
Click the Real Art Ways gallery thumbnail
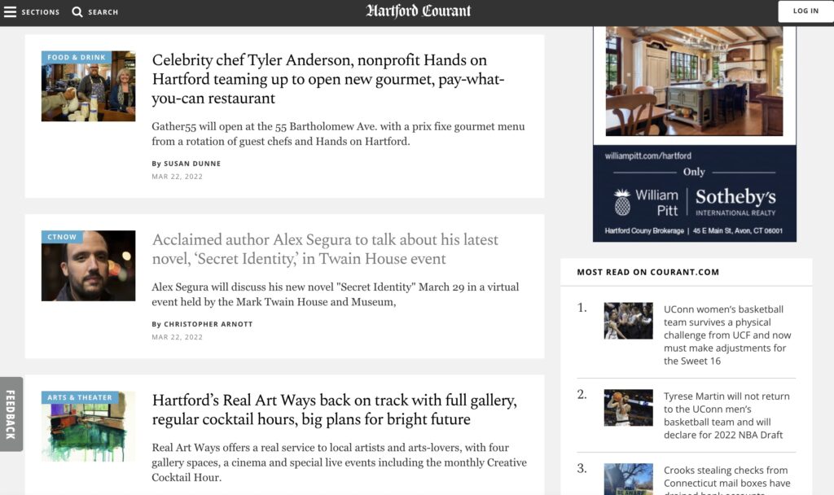point(88,426)
